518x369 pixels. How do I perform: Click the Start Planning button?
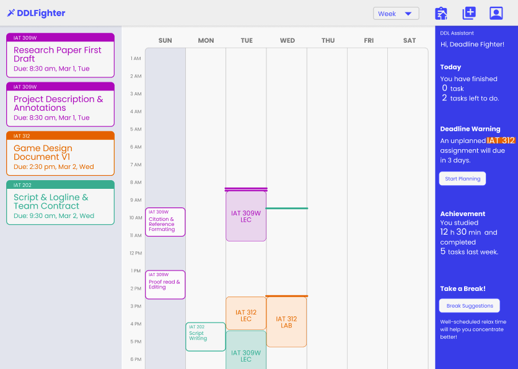[462, 178]
